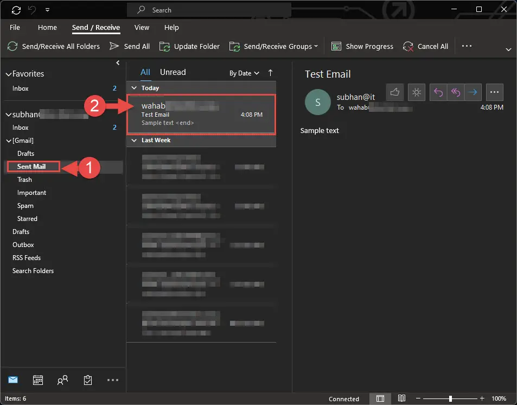Zoom in with the plus button
Screen dimensions: 517x405
point(482,398)
